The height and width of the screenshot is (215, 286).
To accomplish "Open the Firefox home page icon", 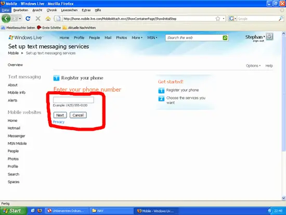I will 48,18.
